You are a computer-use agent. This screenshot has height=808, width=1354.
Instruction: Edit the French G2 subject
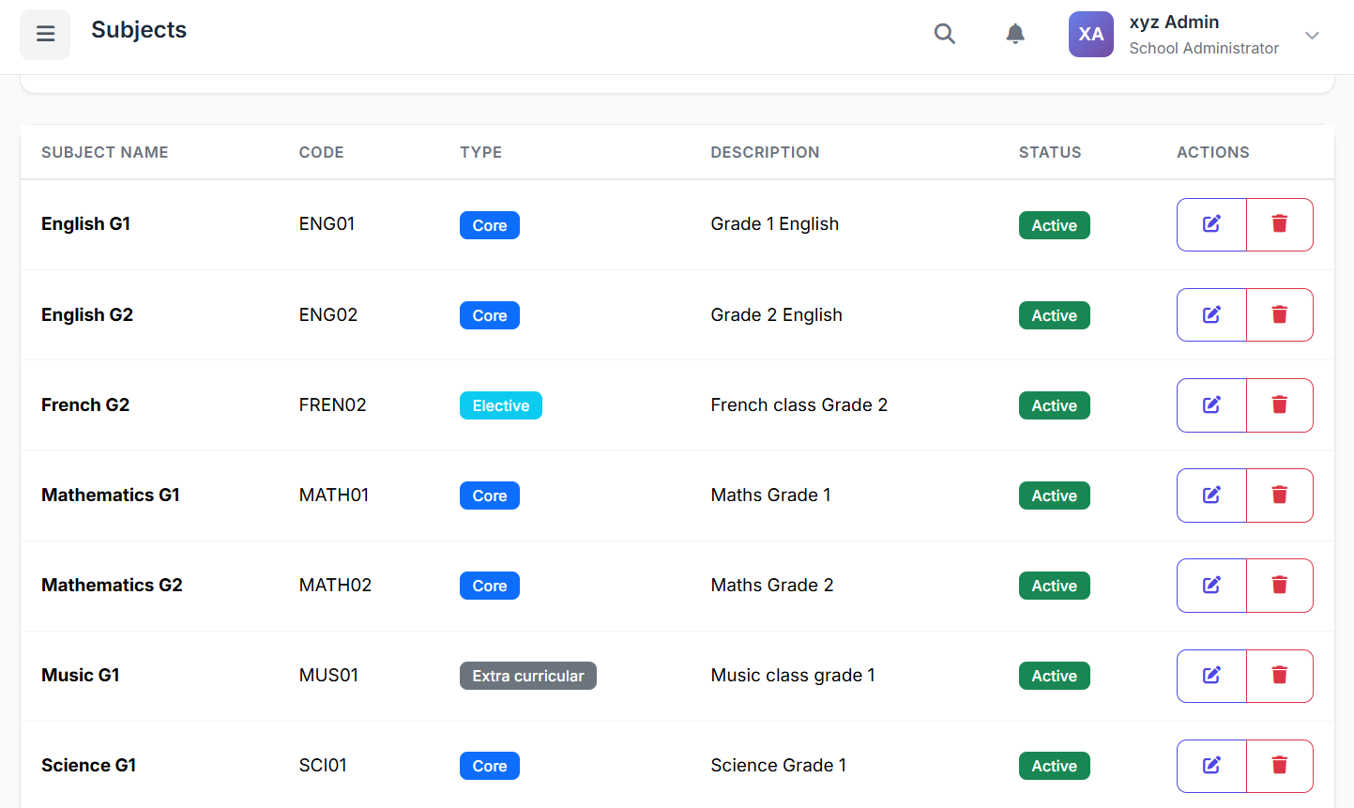coord(1211,405)
